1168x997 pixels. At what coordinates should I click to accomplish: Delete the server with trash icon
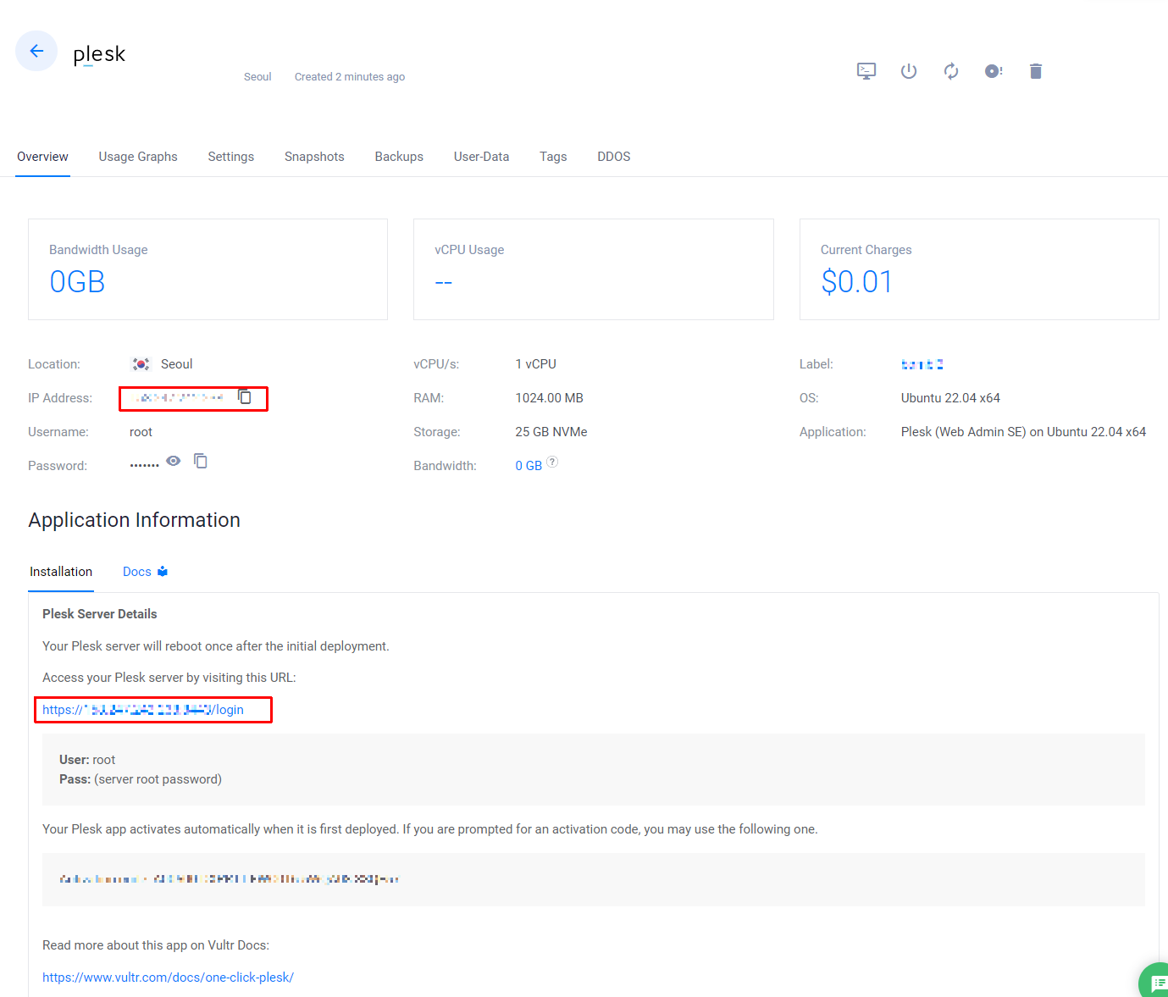(x=1035, y=71)
